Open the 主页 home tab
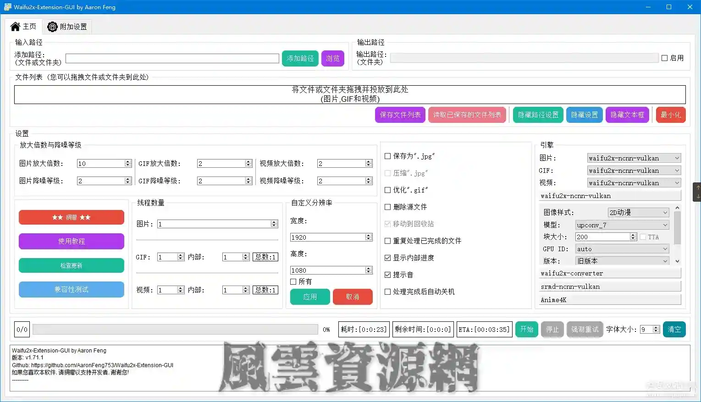 point(23,27)
